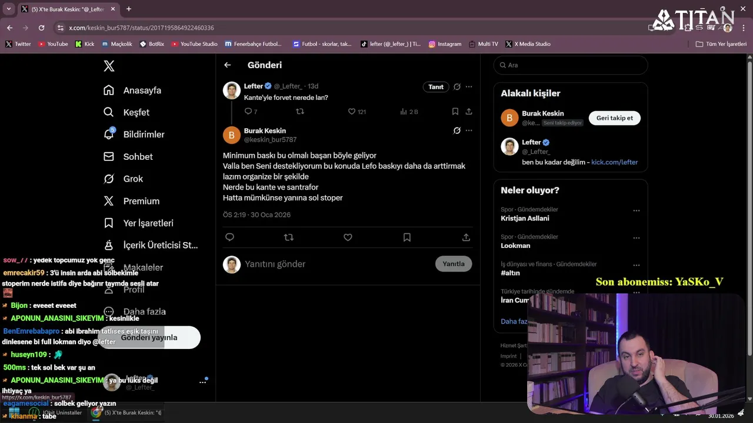Open options for #altın trend
Viewport: 753px width, 423px height.
point(636,265)
